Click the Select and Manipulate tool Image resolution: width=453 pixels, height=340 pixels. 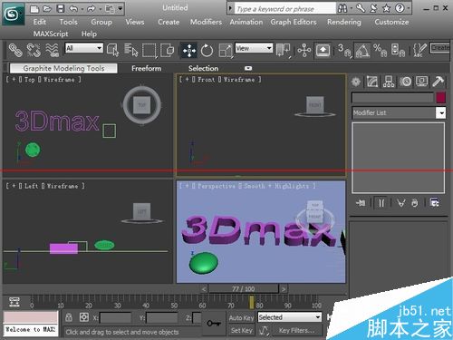click(304, 50)
